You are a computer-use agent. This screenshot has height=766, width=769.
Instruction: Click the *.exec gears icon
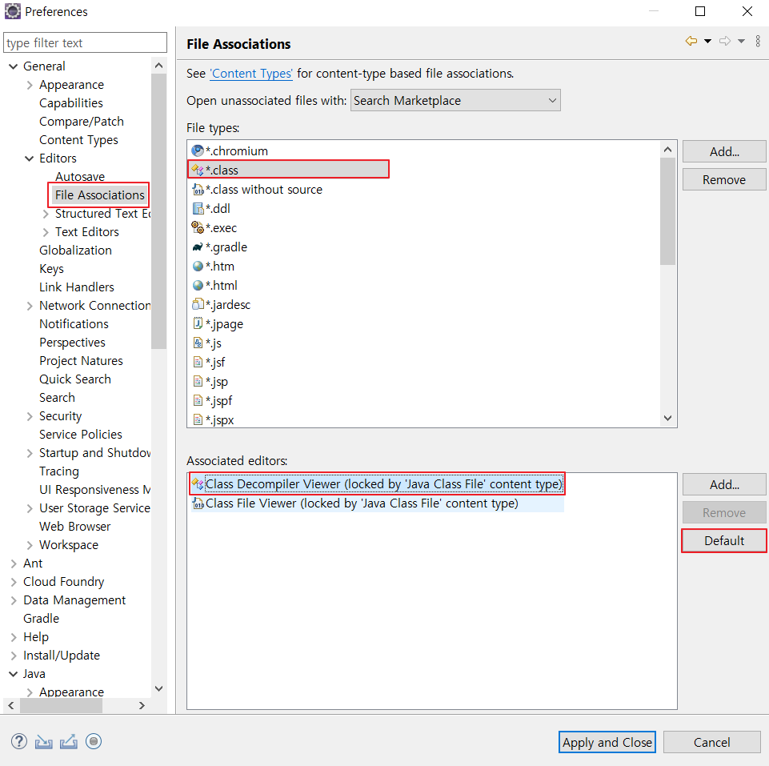(x=198, y=227)
